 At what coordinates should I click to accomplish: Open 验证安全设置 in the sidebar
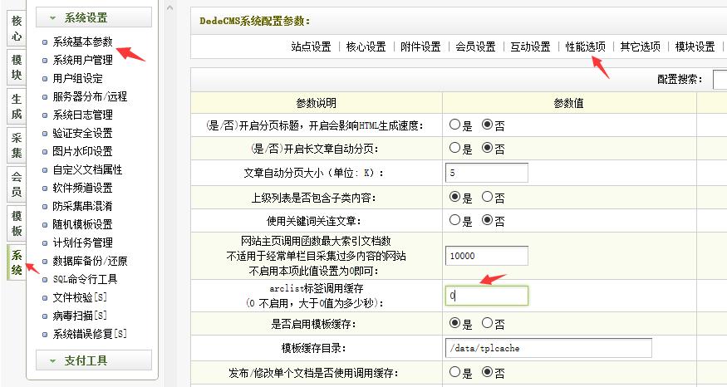tap(82, 133)
